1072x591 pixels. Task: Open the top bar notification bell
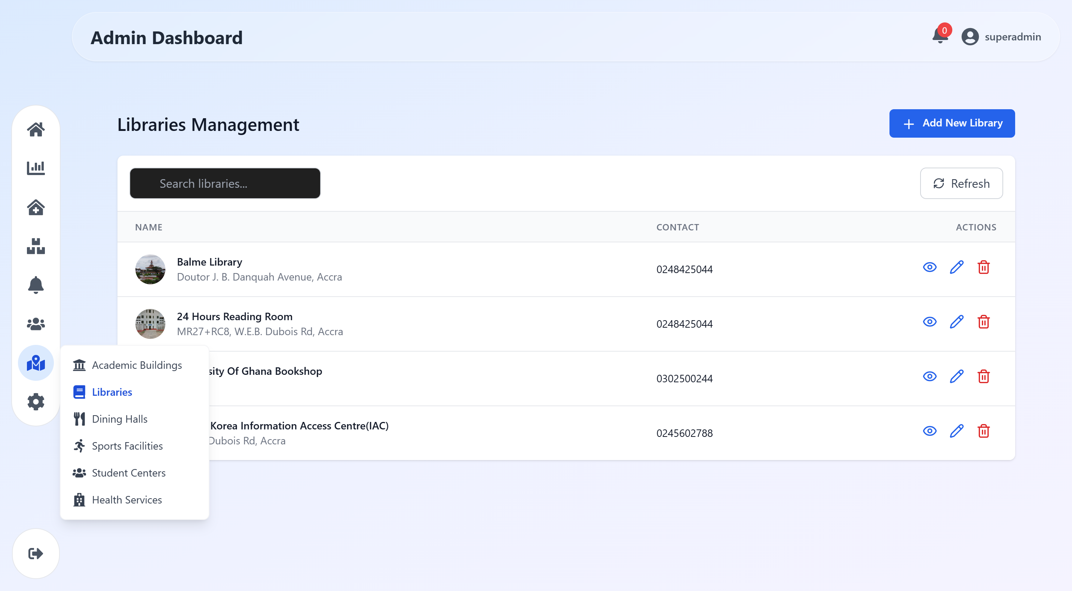[x=940, y=36]
